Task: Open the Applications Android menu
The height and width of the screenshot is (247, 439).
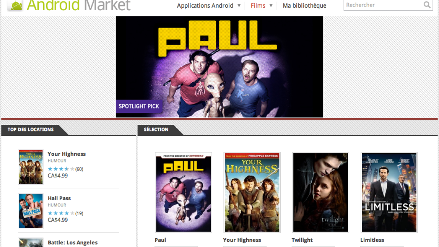Action: (x=205, y=5)
